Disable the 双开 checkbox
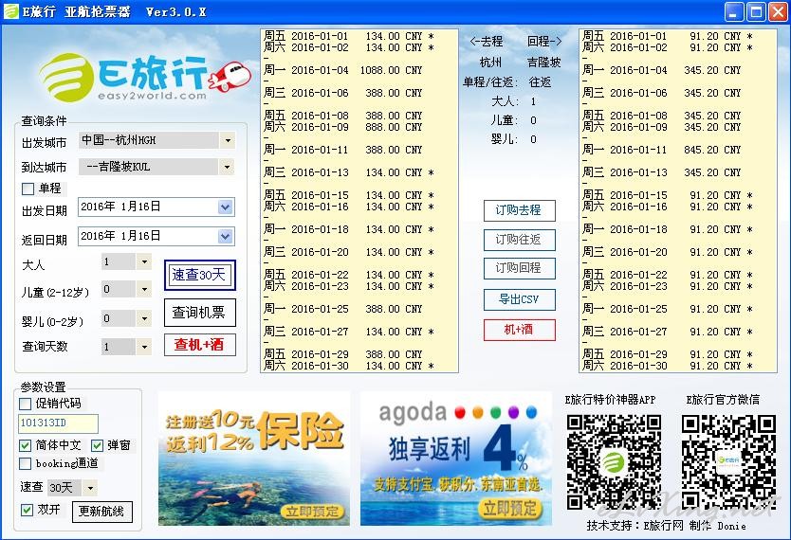Image resolution: width=791 pixels, height=540 pixels. click(28, 510)
